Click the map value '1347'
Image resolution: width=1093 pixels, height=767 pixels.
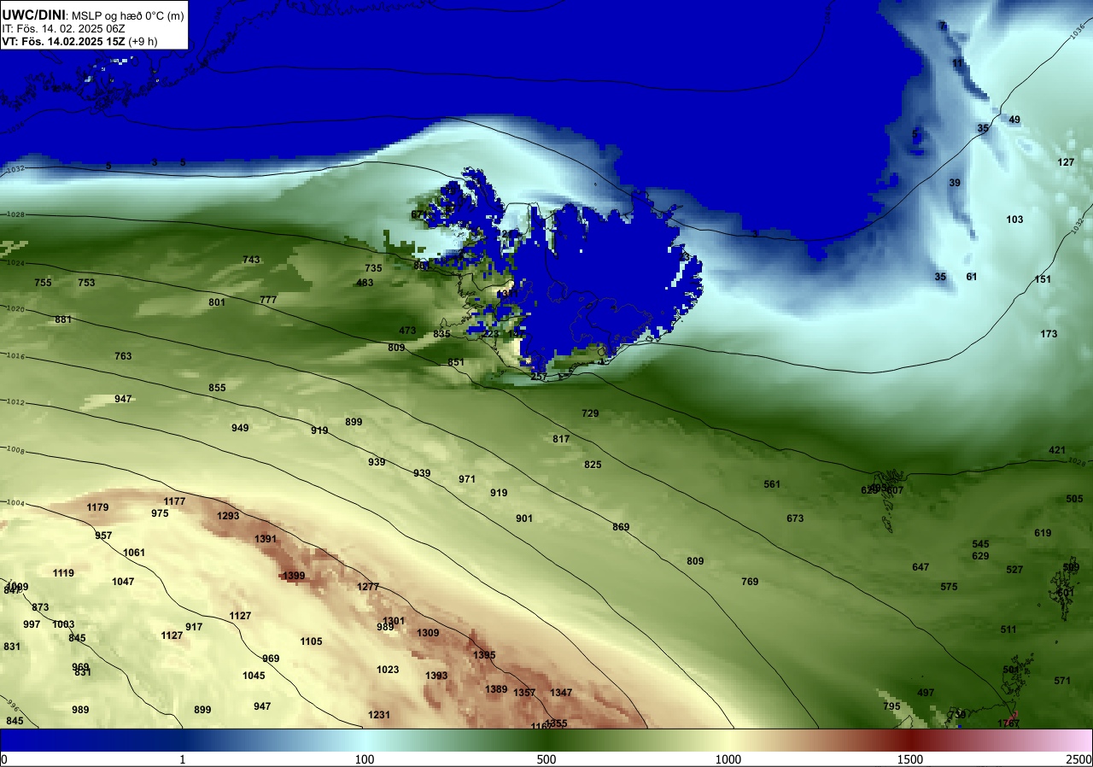(561, 693)
